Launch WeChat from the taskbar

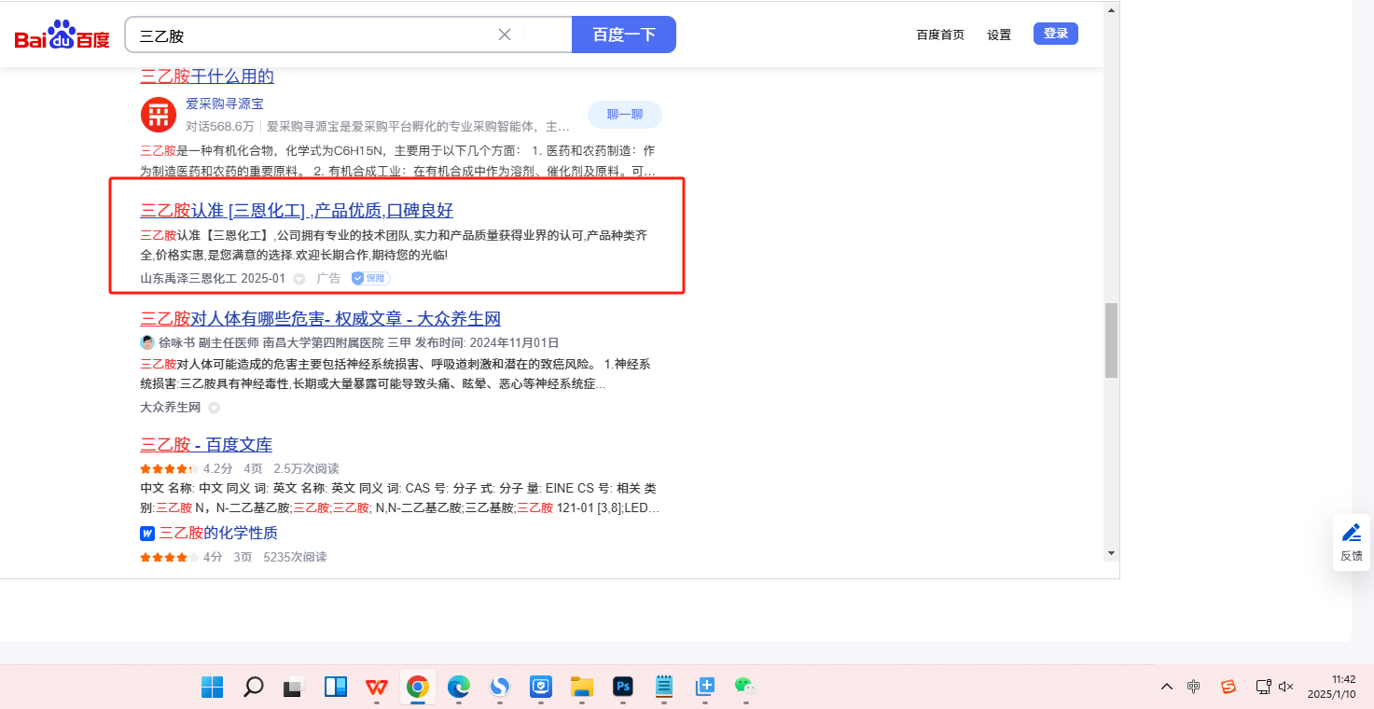pos(743,688)
